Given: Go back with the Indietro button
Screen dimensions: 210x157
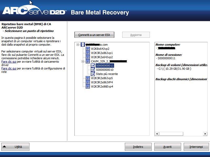Looking at the screenshot, I should point(138,147).
